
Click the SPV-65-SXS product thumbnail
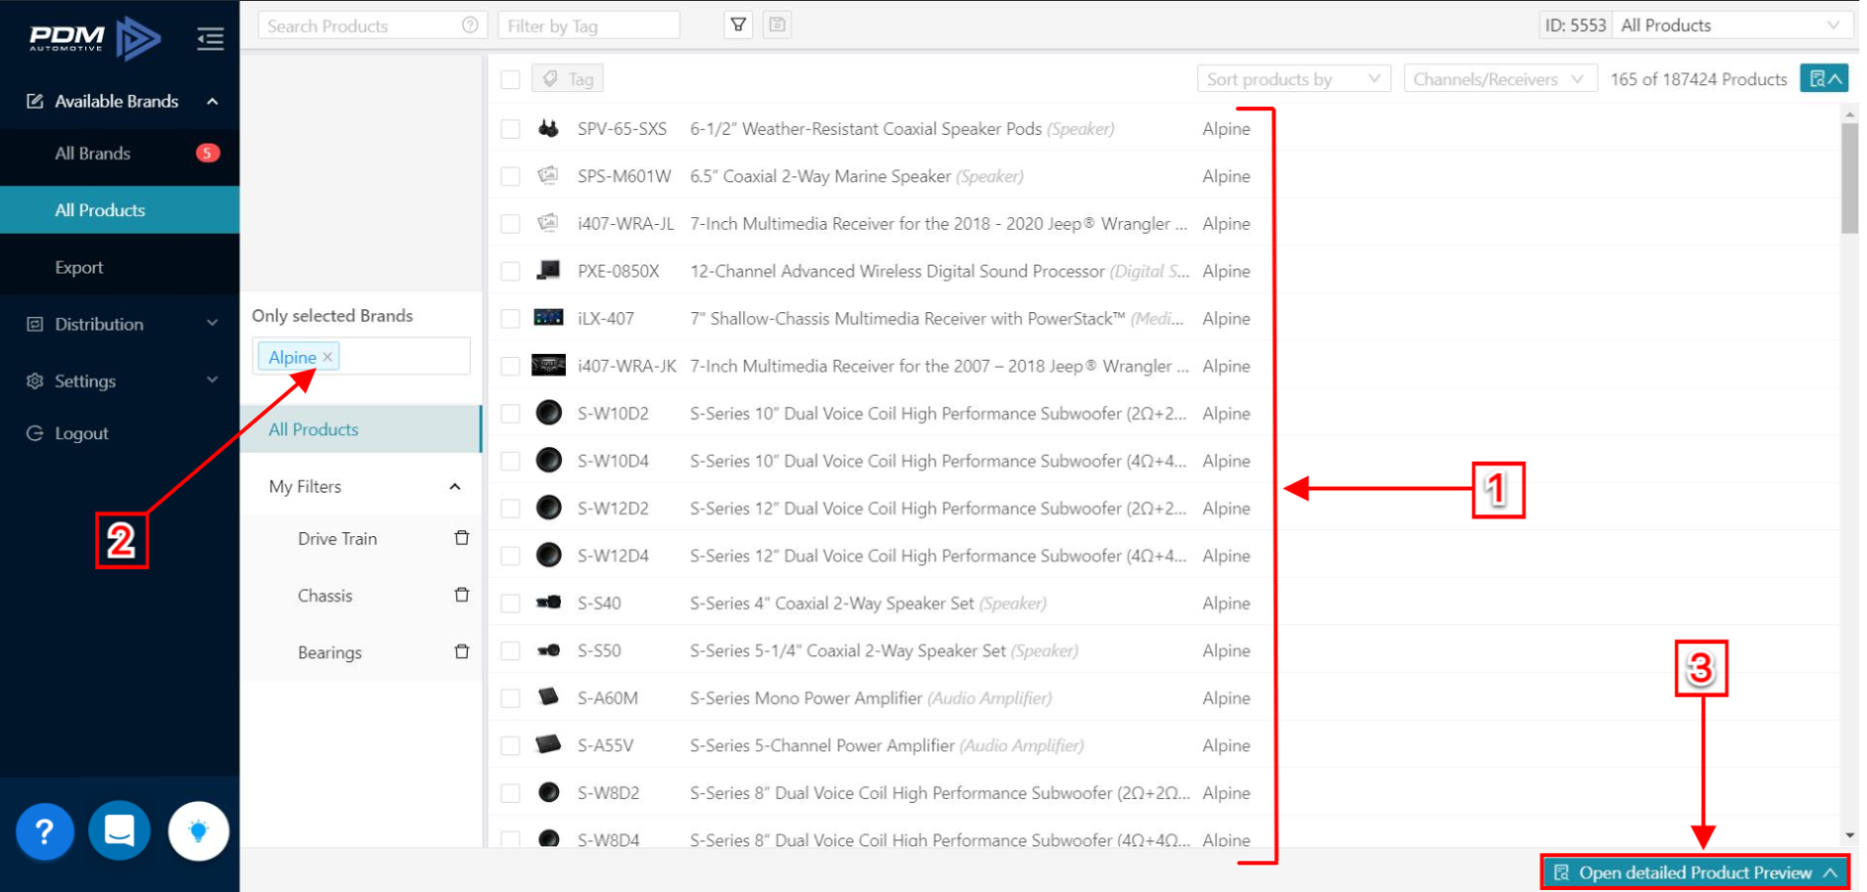point(548,128)
